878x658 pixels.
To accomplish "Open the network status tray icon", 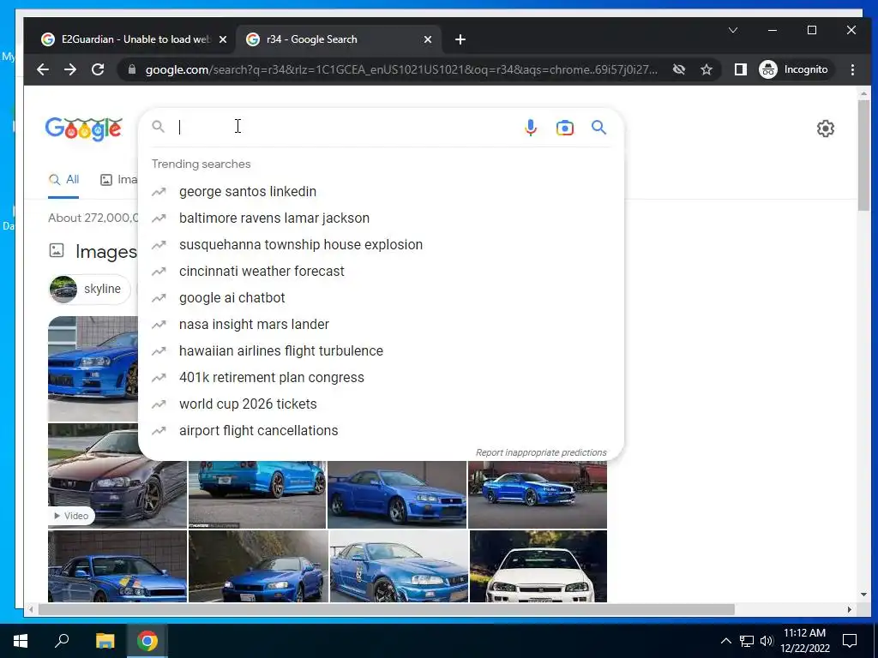I will pyautogui.click(x=747, y=641).
